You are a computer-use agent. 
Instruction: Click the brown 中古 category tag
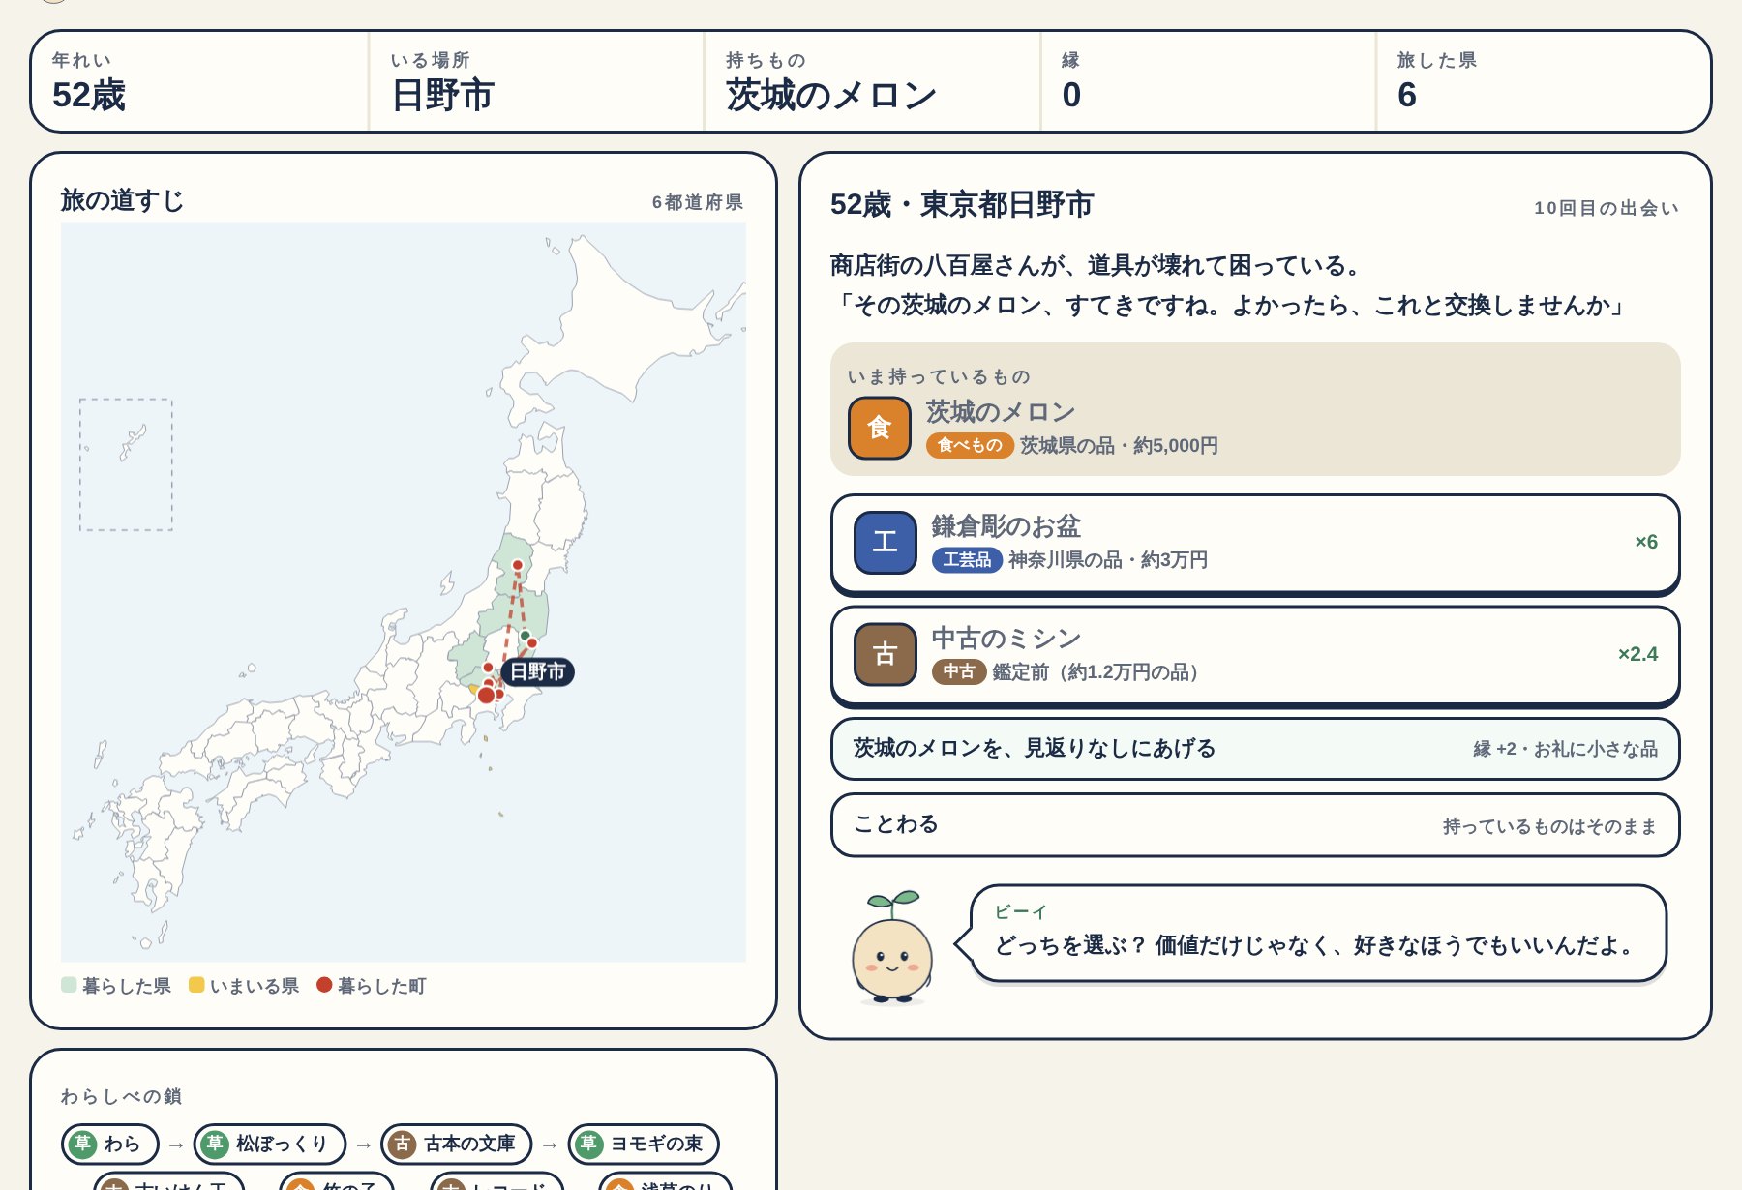[x=958, y=671]
